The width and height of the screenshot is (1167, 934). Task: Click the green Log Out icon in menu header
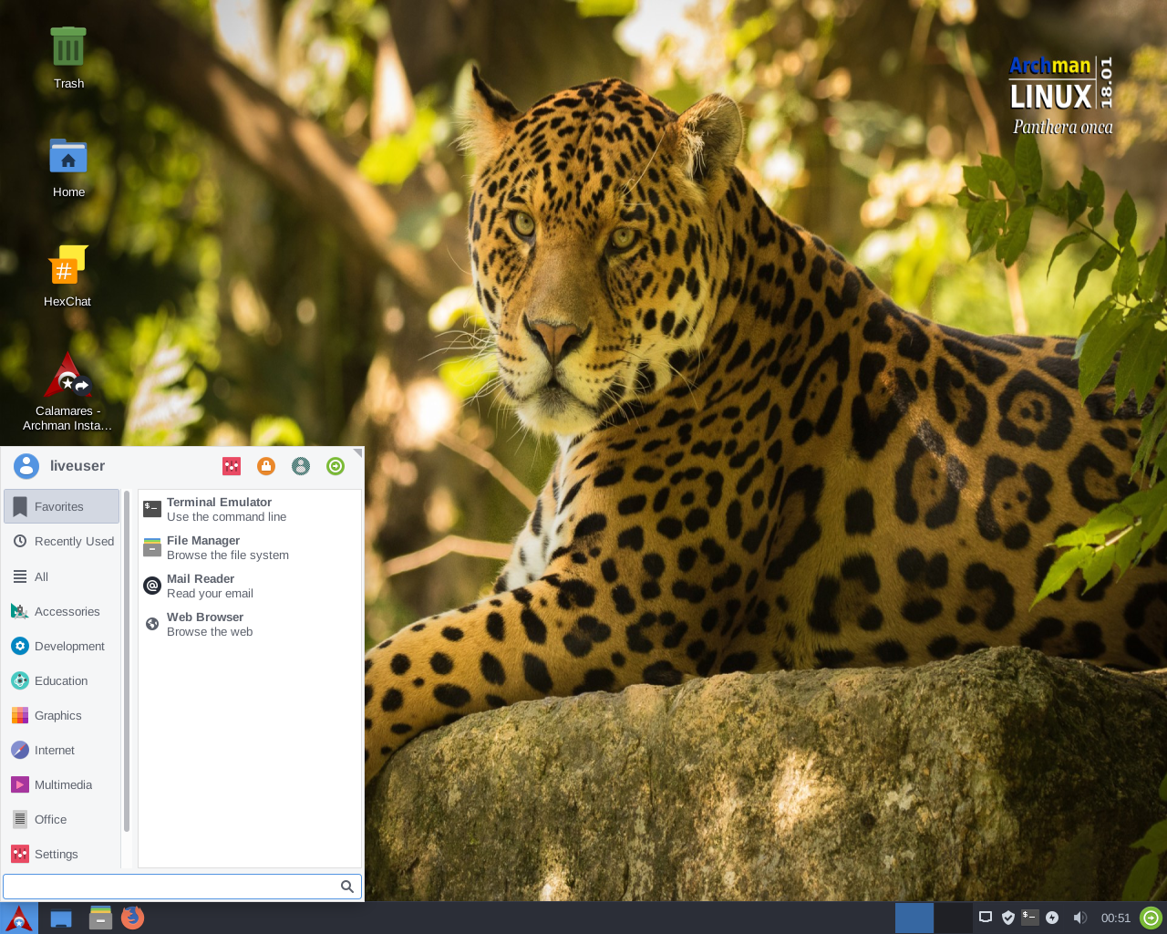336,466
